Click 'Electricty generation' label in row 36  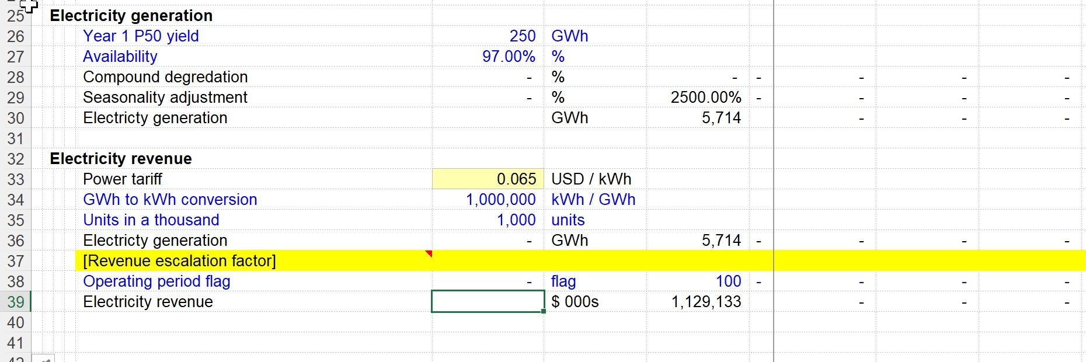pyautogui.click(x=155, y=241)
